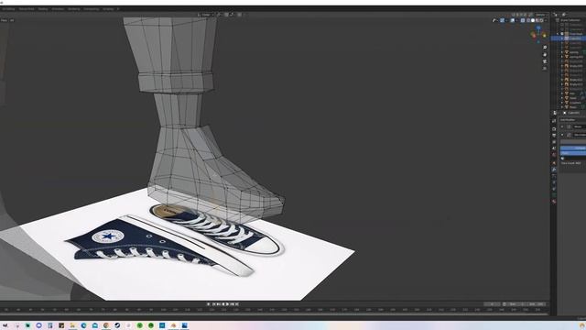
Task: Open the Compositing workspace tab
Action: coord(91,8)
